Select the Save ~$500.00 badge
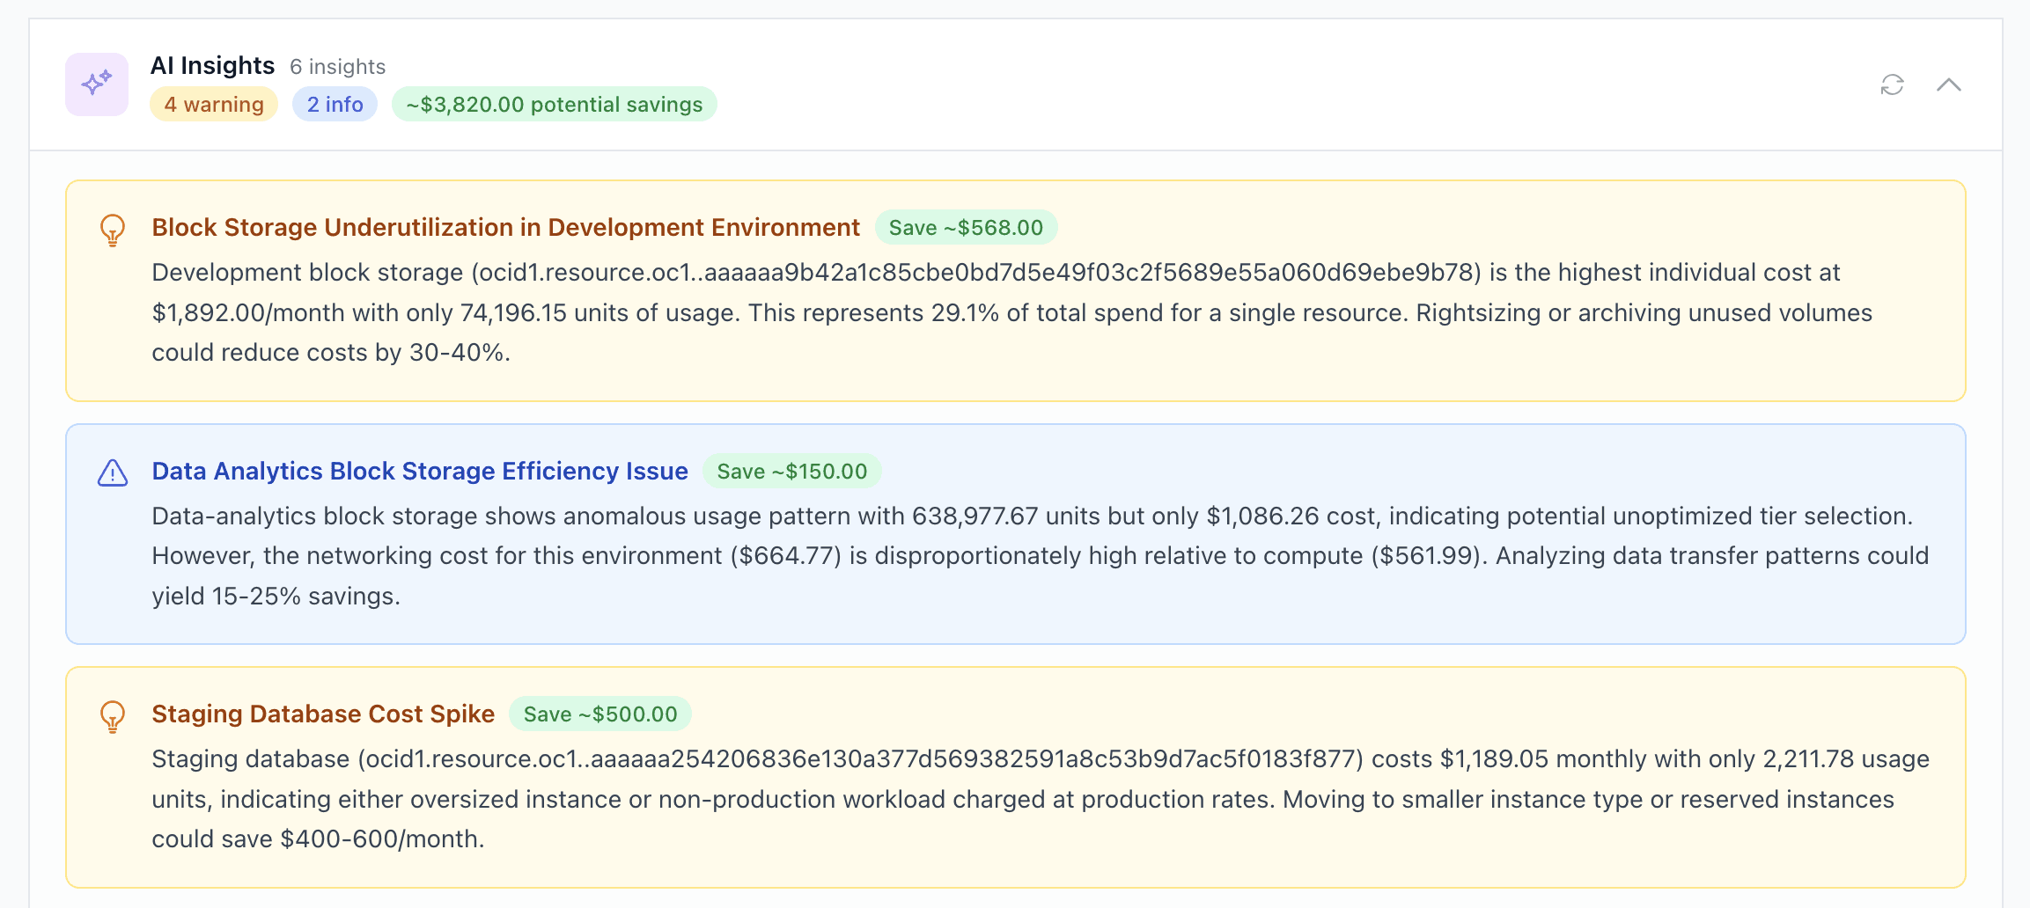Image resolution: width=2030 pixels, height=908 pixels. pyautogui.click(x=601, y=714)
